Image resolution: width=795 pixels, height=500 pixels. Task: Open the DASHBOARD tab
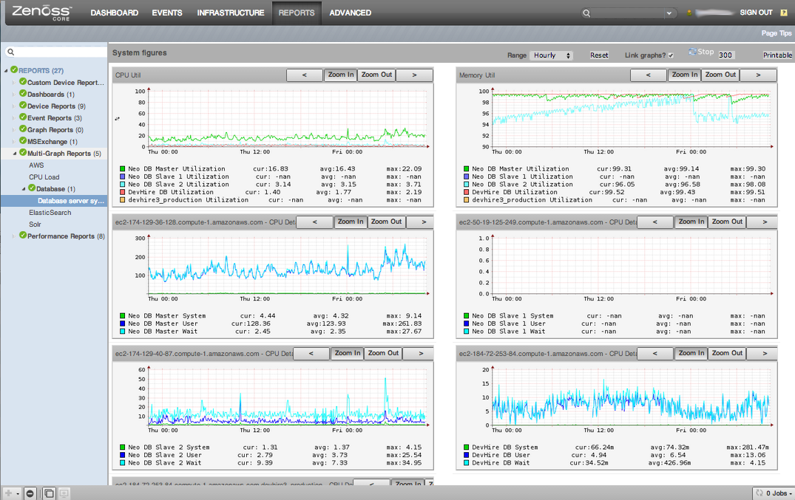(x=114, y=13)
